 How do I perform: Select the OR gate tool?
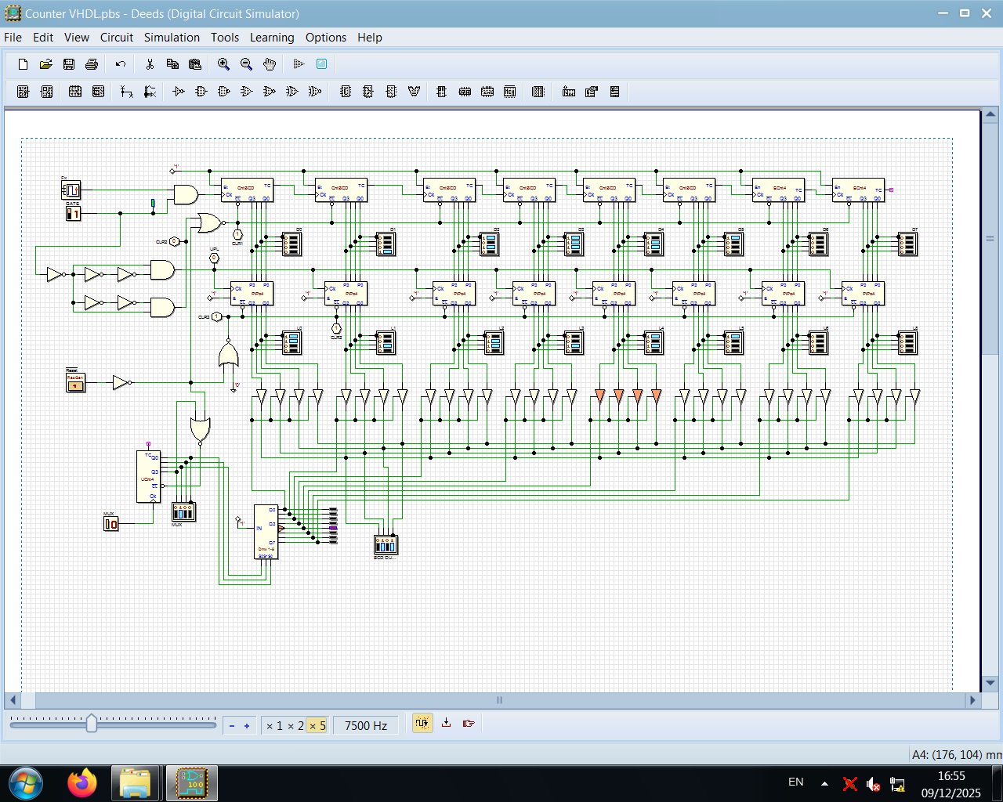pyautogui.click(x=246, y=92)
